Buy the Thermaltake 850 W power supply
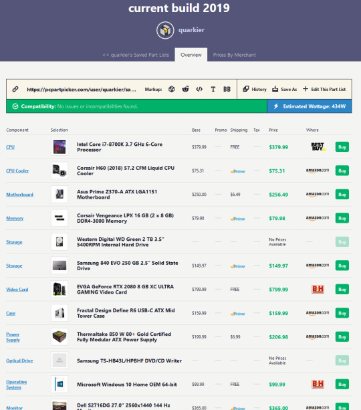Viewport: 361px width, 410px height. pyautogui.click(x=342, y=337)
